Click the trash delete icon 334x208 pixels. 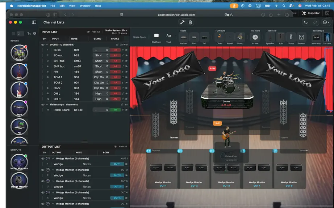point(191,22)
